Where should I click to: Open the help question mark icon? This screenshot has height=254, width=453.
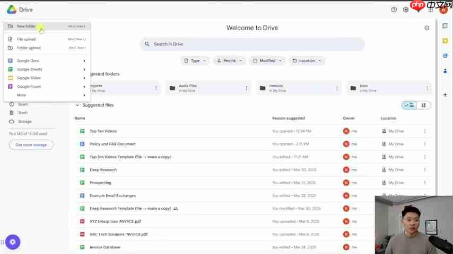coord(394,10)
